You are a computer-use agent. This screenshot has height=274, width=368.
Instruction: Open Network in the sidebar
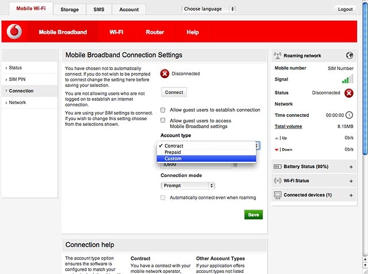pyautogui.click(x=29, y=102)
